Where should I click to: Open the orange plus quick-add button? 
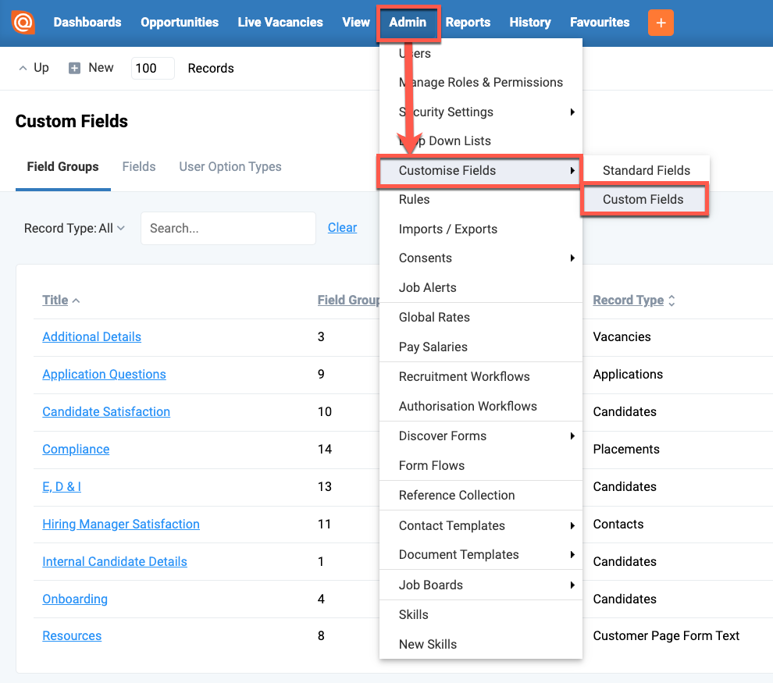click(x=660, y=23)
